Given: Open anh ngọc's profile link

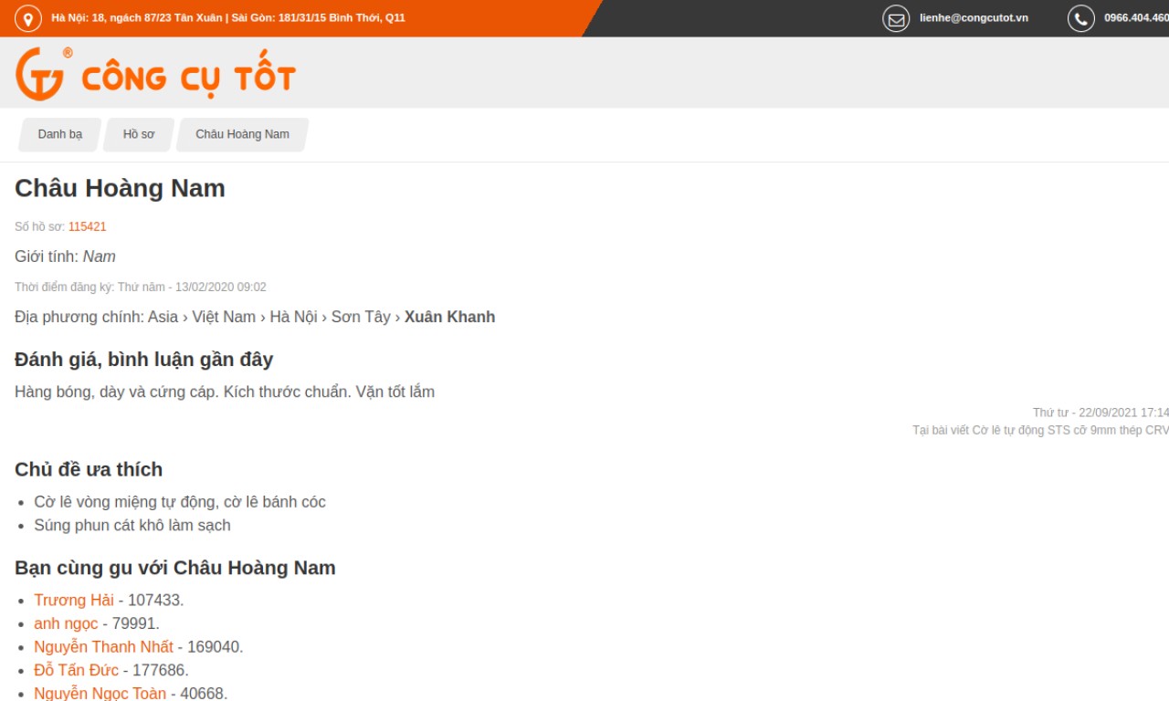Looking at the screenshot, I should [66, 623].
